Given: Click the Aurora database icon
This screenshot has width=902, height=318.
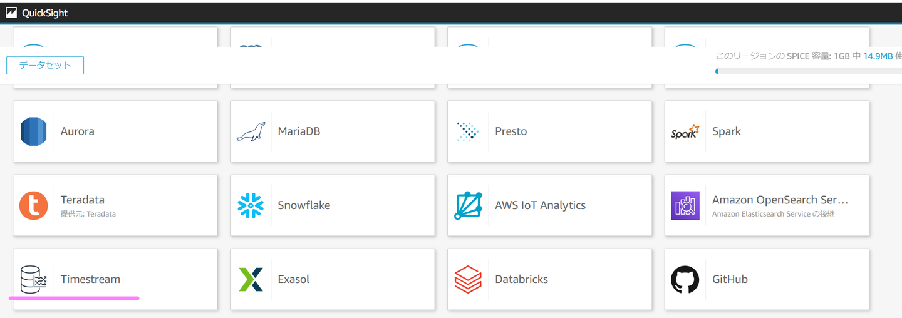Looking at the screenshot, I should [x=34, y=131].
